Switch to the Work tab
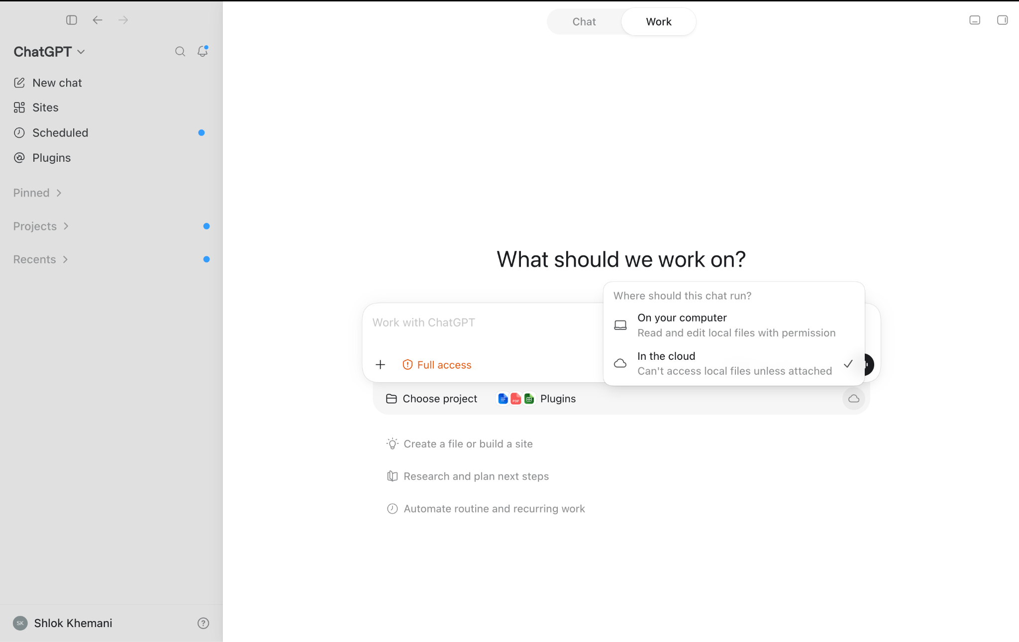The width and height of the screenshot is (1019, 642). (659, 22)
